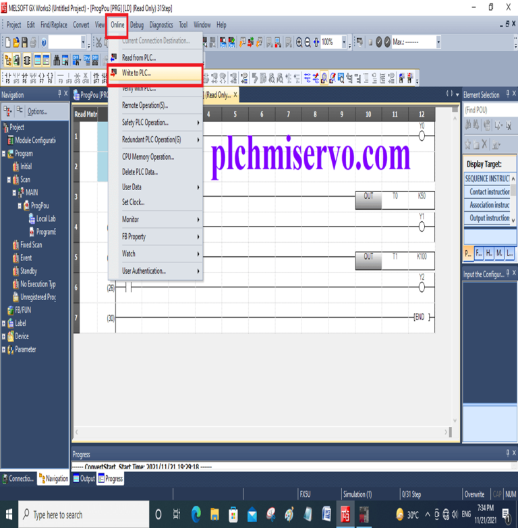518x528 pixels.
Task: Switch to the Connection bottom tab
Action: tap(18, 479)
